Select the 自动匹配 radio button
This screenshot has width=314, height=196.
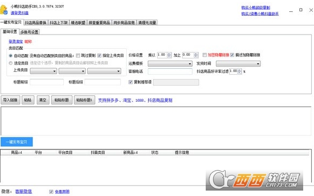[x=11, y=55]
